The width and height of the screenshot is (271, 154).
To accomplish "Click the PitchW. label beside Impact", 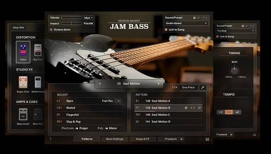I will pyautogui.click(x=89, y=23).
